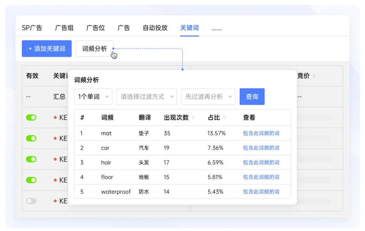The image size is (365, 231).
Task: Click the count 19 cell
Action: click(166, 148)
